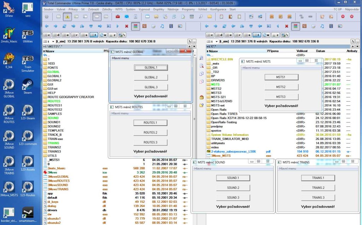The image size is (362, 225).
Task: Click the red X icon in left panel toolbar
Action: coord(127,26)
